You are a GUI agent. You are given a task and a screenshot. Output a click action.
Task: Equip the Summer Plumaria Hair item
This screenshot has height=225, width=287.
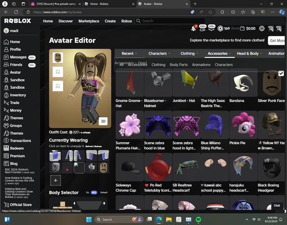(x=130, y=125)
